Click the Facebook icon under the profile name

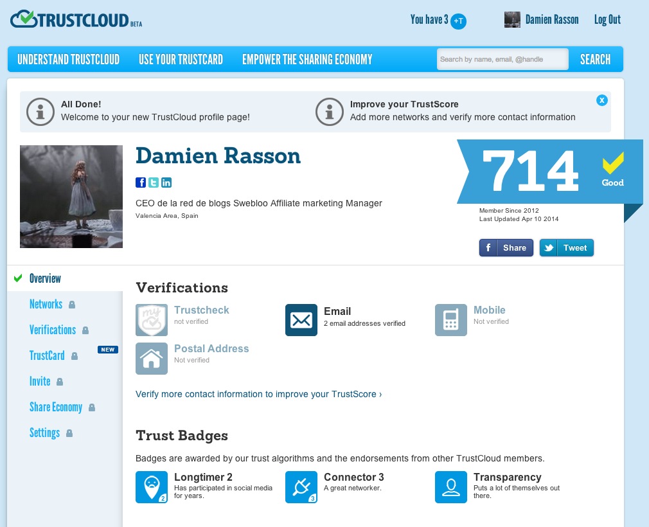point(141,183)
